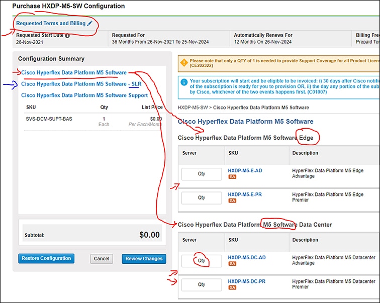Click the Configuration Summary heading
Image resolution: width=380 pixels, height=303 pixels.
pos(51,59)
